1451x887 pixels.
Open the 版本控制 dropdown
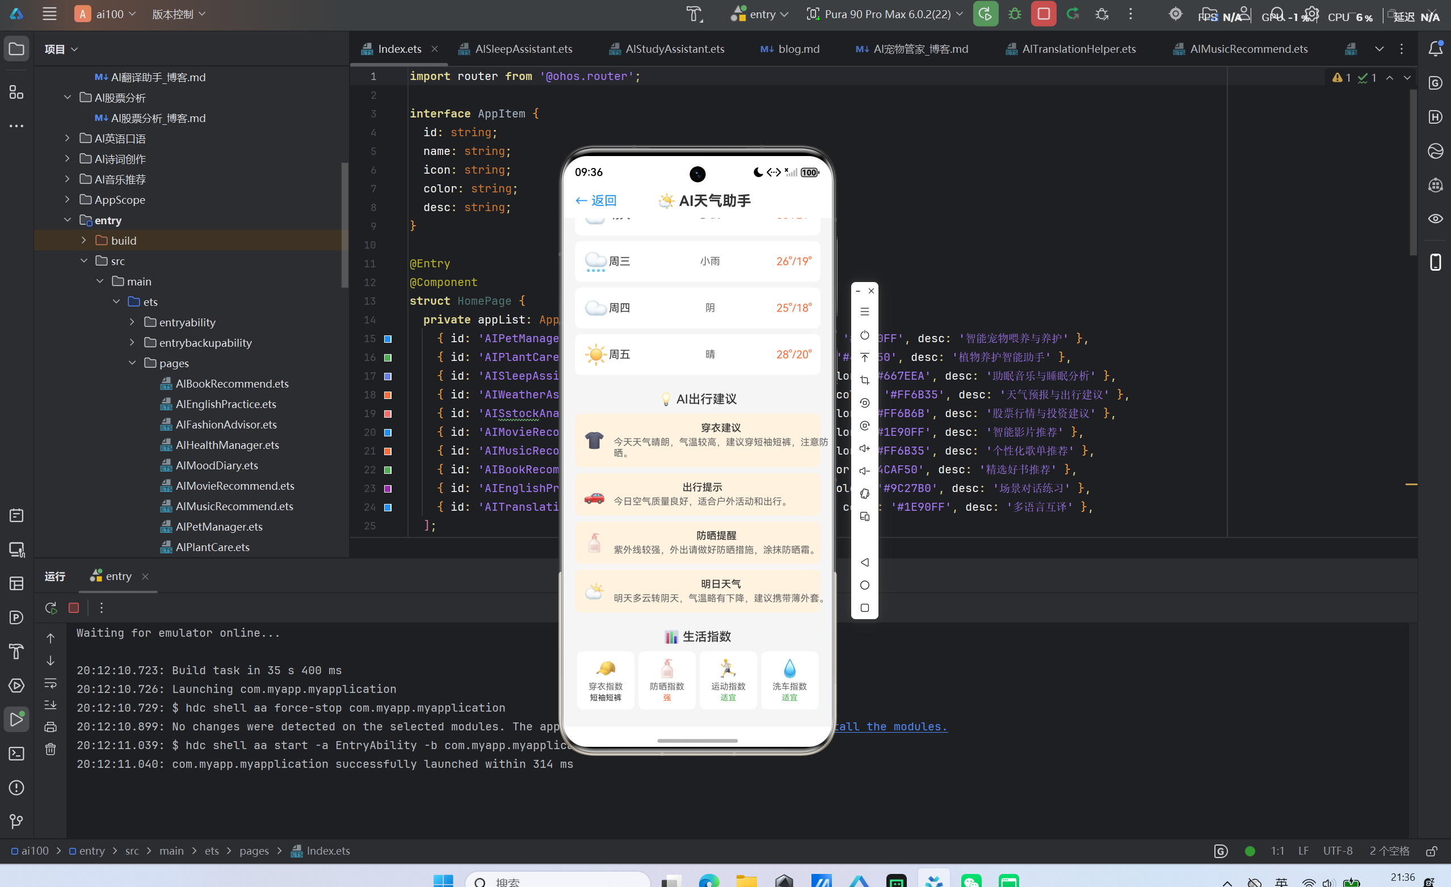[x=179, y=14]
